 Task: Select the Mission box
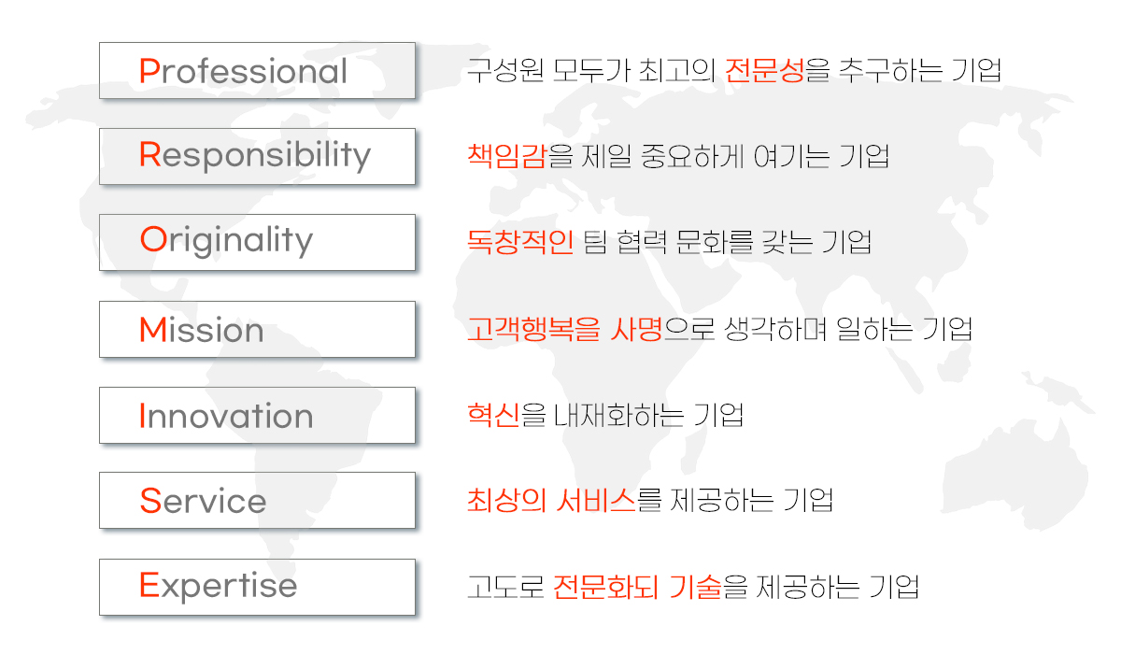257,329
